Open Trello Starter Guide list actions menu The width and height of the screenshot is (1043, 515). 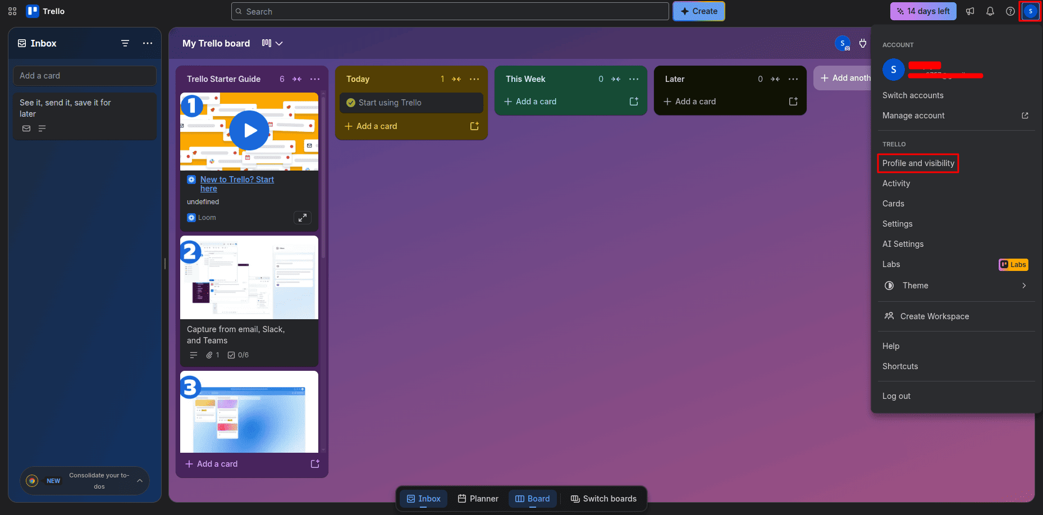pos(315,79)
